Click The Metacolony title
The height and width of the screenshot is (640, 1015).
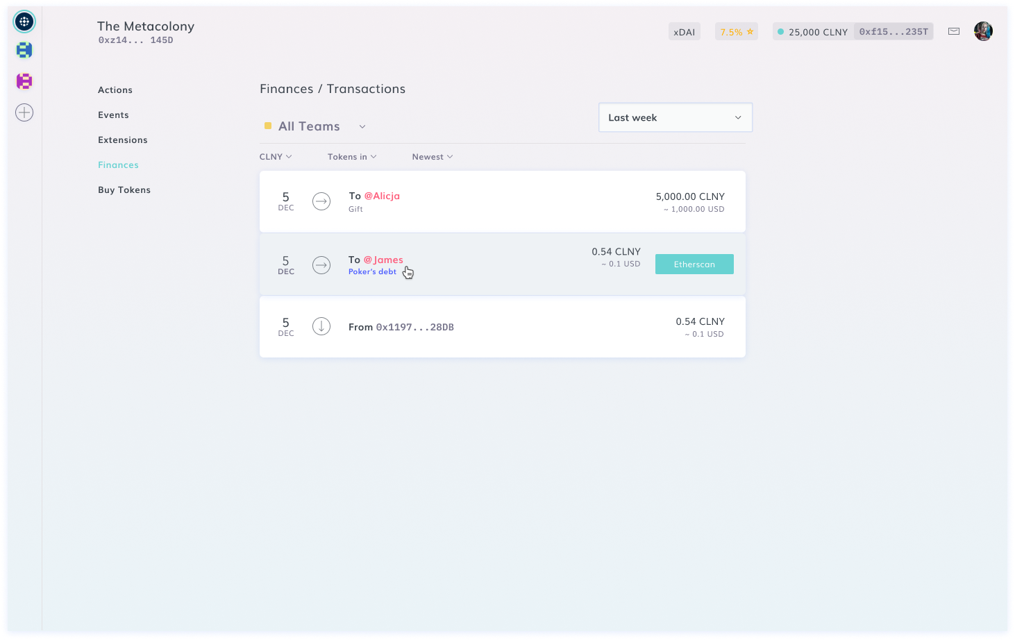point(146,26)
